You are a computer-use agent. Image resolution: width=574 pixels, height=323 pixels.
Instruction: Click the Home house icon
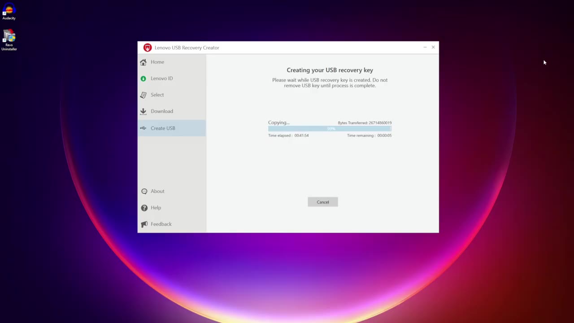[x=143, y=62]
